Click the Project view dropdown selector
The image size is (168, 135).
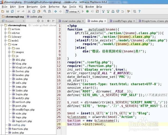point(13,21)
